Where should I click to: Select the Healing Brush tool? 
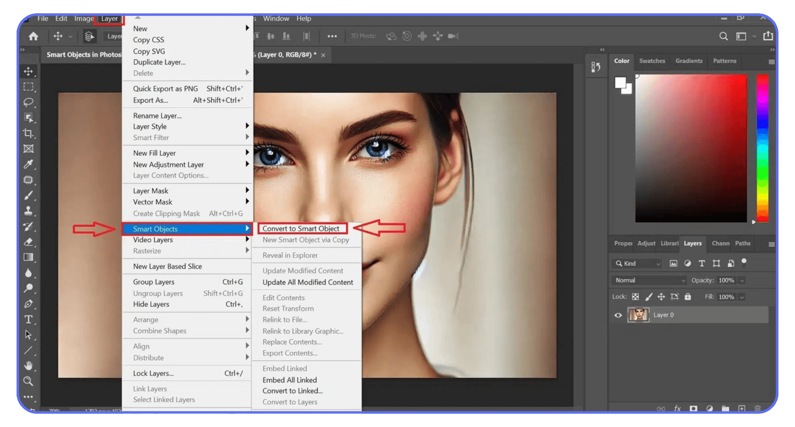point(29,180)
